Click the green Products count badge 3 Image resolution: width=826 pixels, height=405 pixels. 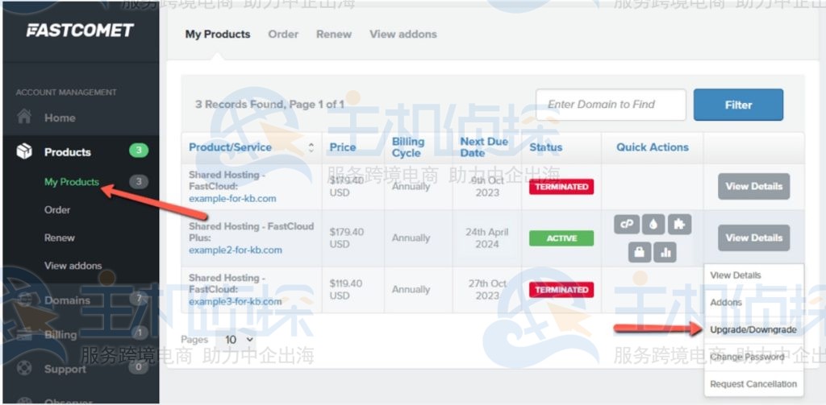click(139, 151)
